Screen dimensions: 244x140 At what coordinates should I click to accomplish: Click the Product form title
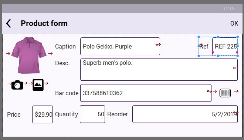44,23
